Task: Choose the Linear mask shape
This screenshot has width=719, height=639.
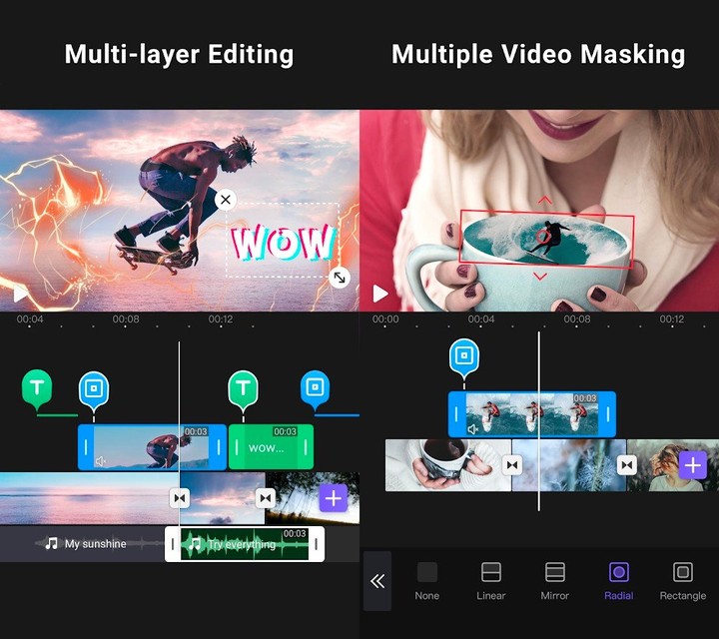Action: tap(491, 579)
